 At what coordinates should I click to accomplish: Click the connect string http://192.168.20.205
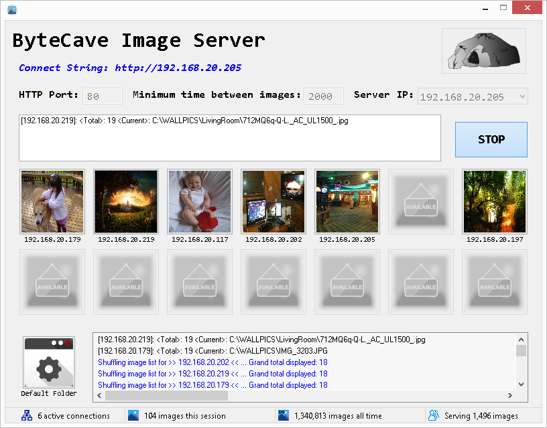click(178, 68)
